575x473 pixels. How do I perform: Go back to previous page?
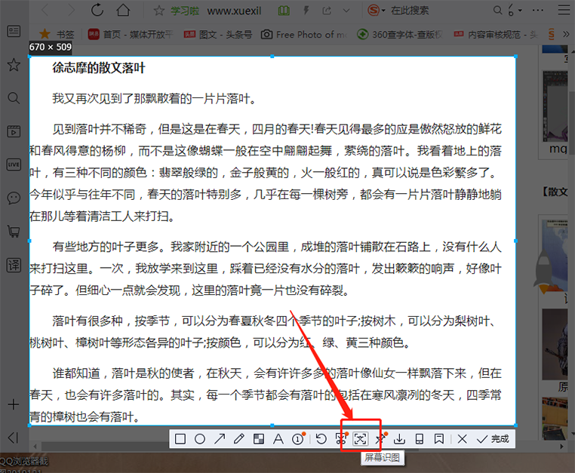pos(45,10)
